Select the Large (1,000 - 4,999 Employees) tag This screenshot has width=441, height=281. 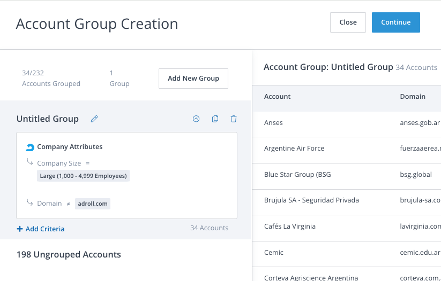pos(83,176)
